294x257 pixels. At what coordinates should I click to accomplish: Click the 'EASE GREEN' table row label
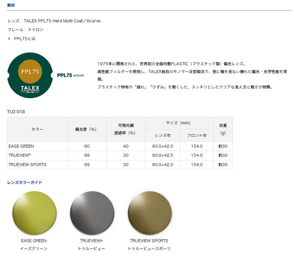21,146
